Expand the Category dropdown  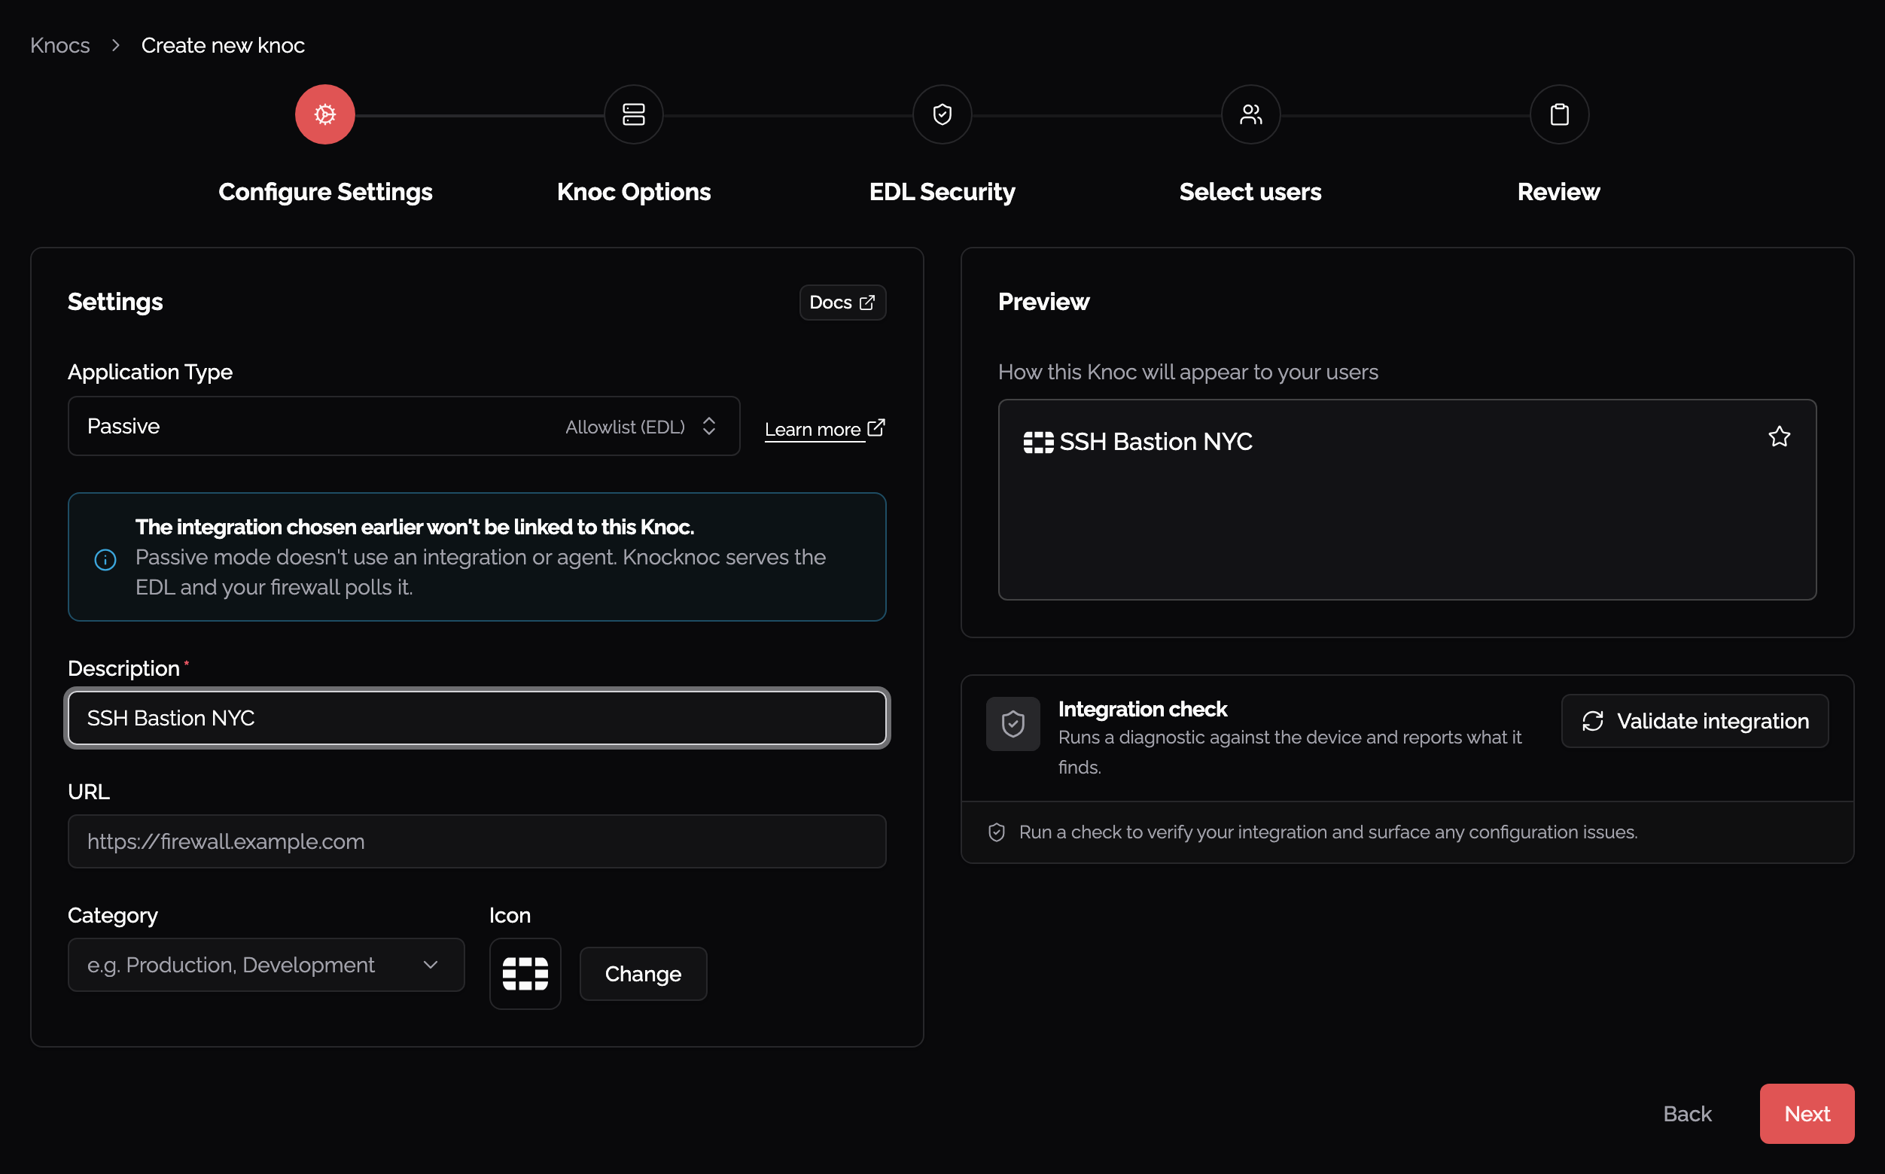(266, 964)
